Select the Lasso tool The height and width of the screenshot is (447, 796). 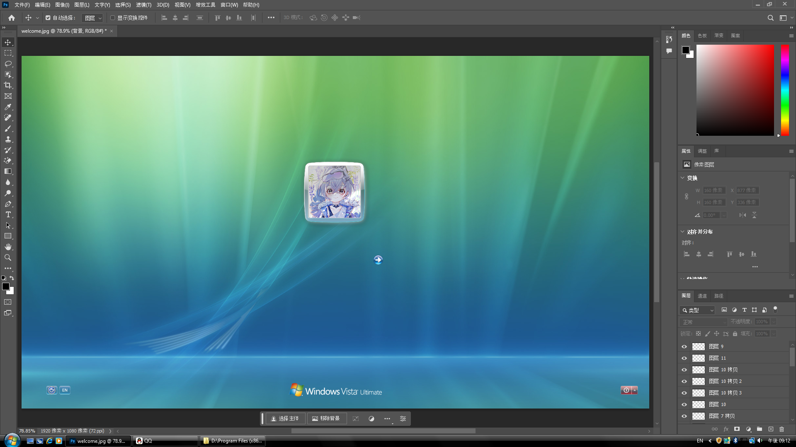tap(8, 64)
